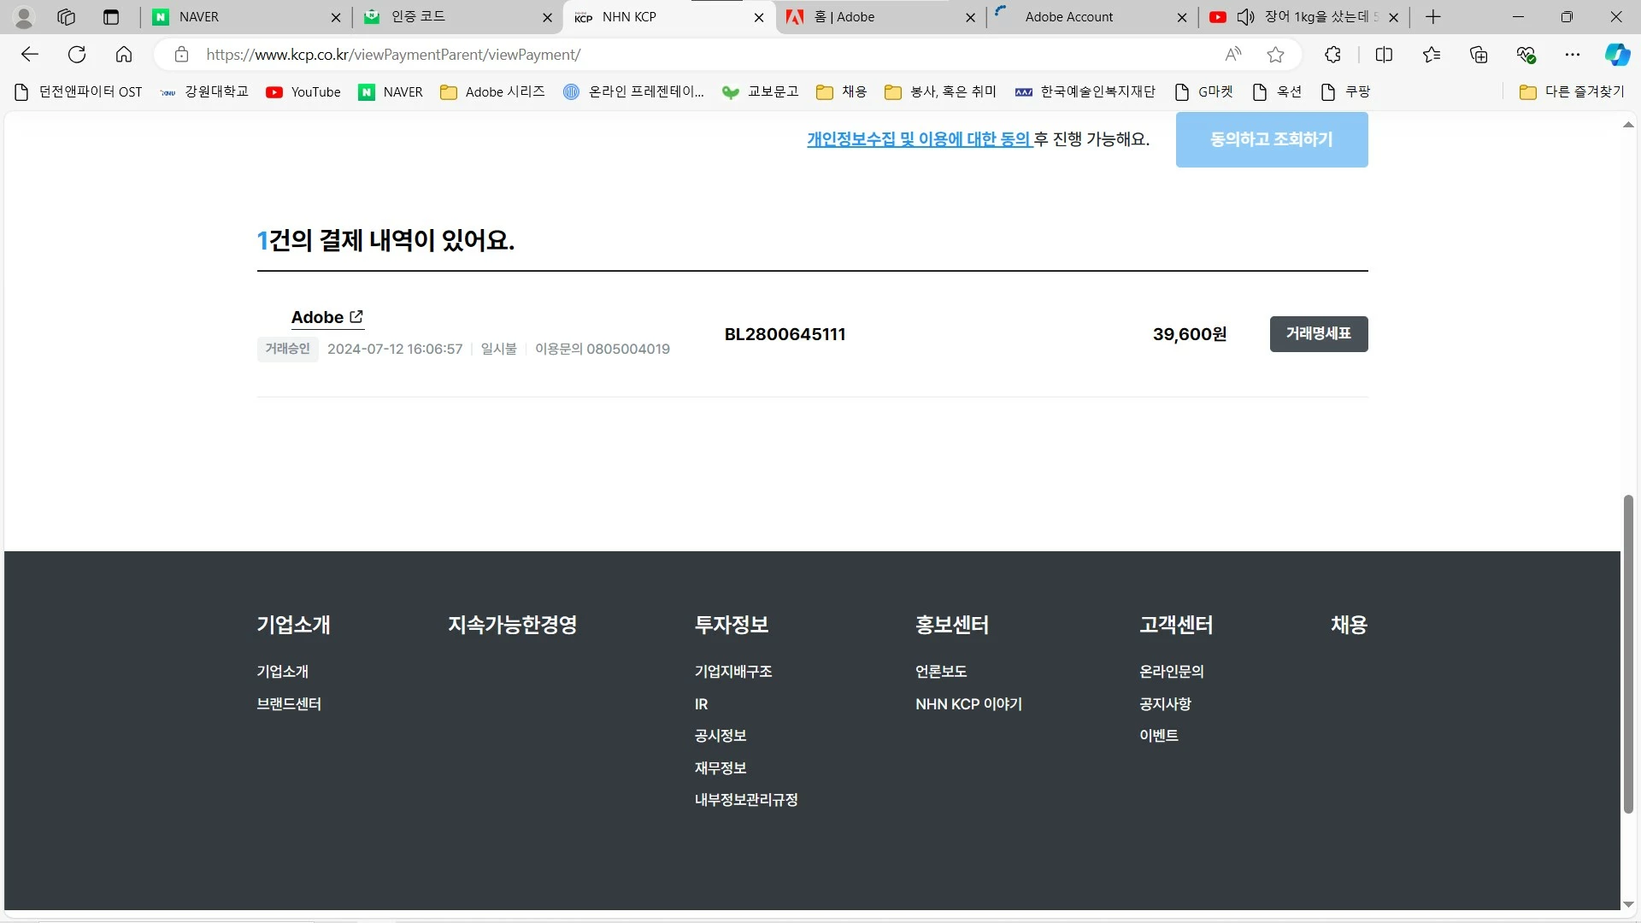This screenshot has height=923, width=1641.
Task: Click the 거래명세표 button
Action: 1318,334
